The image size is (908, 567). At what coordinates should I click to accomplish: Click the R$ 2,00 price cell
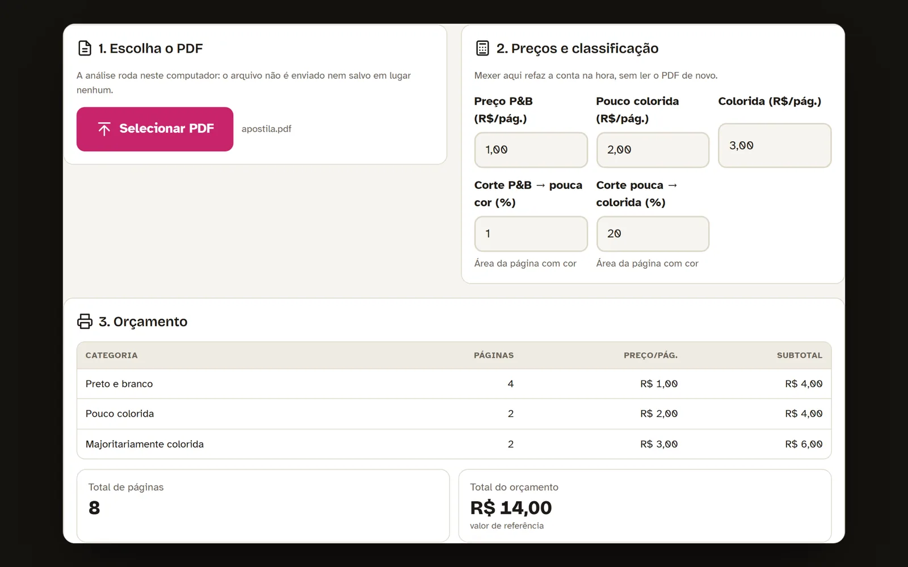coord(659,414)
